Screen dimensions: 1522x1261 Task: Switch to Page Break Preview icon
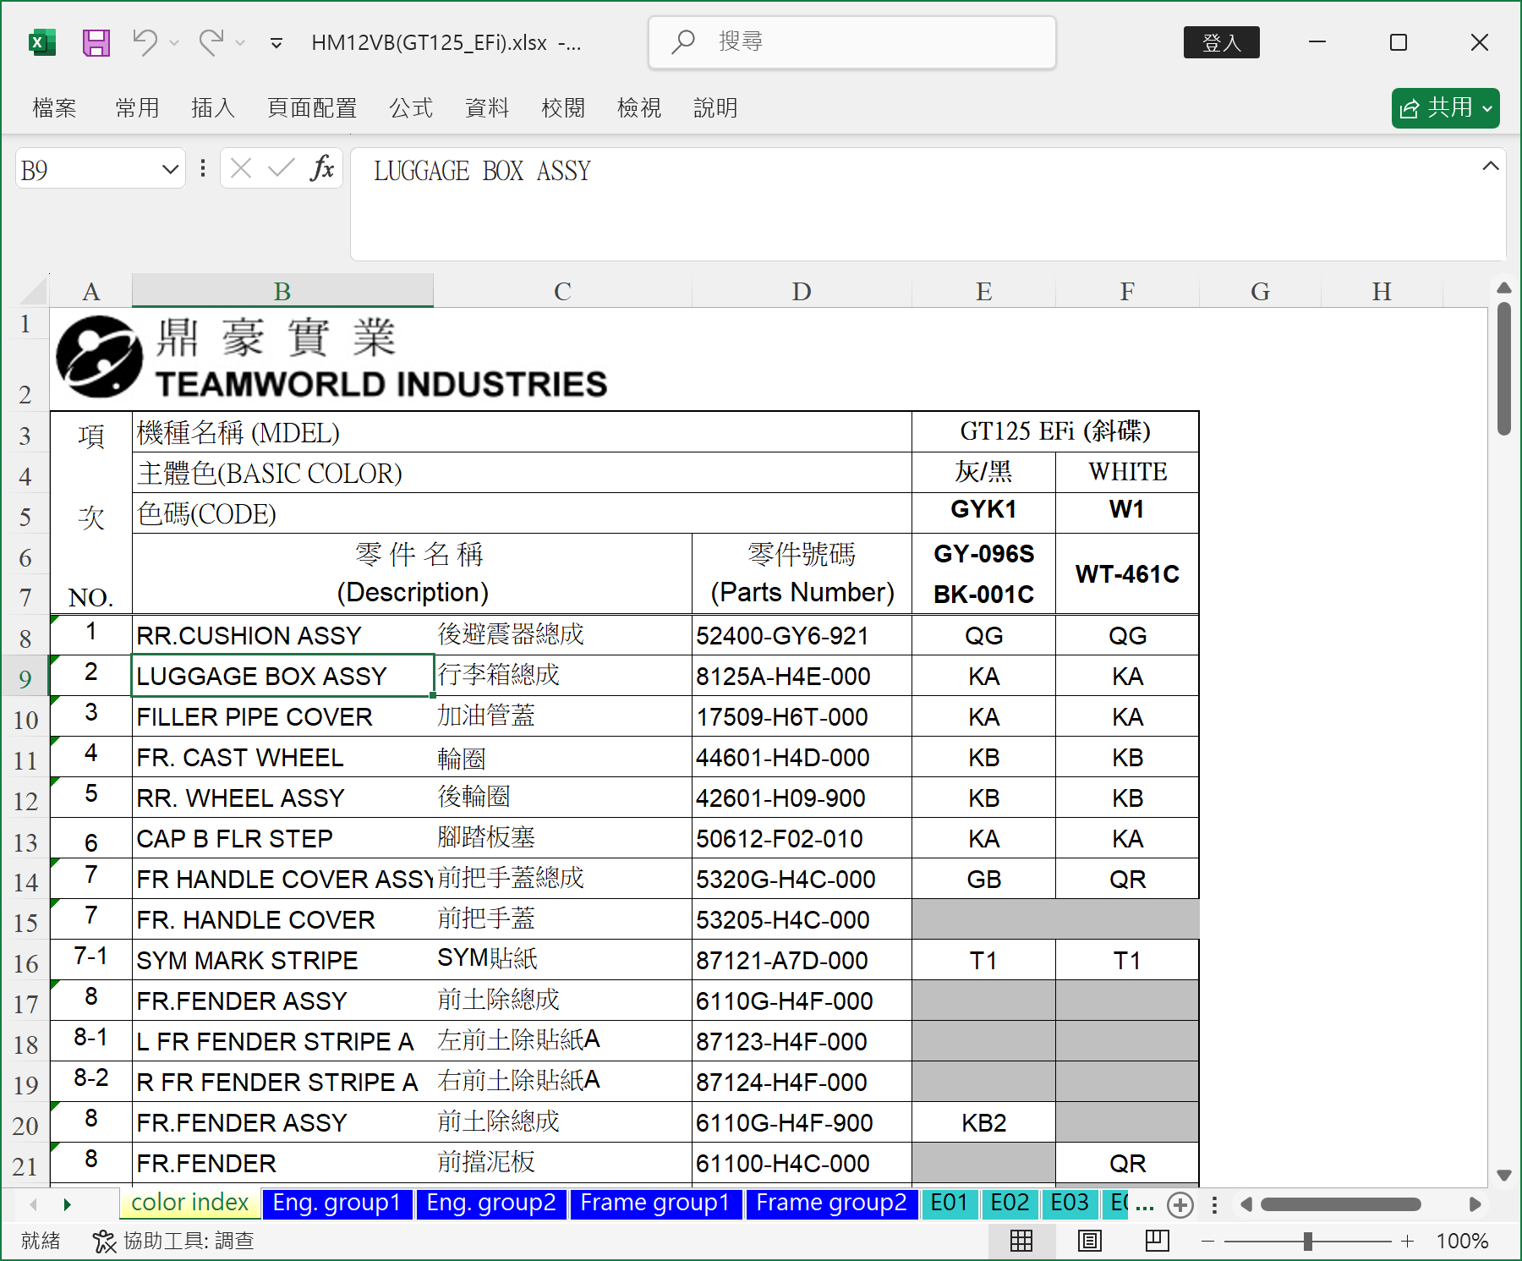point(1157,1241)
